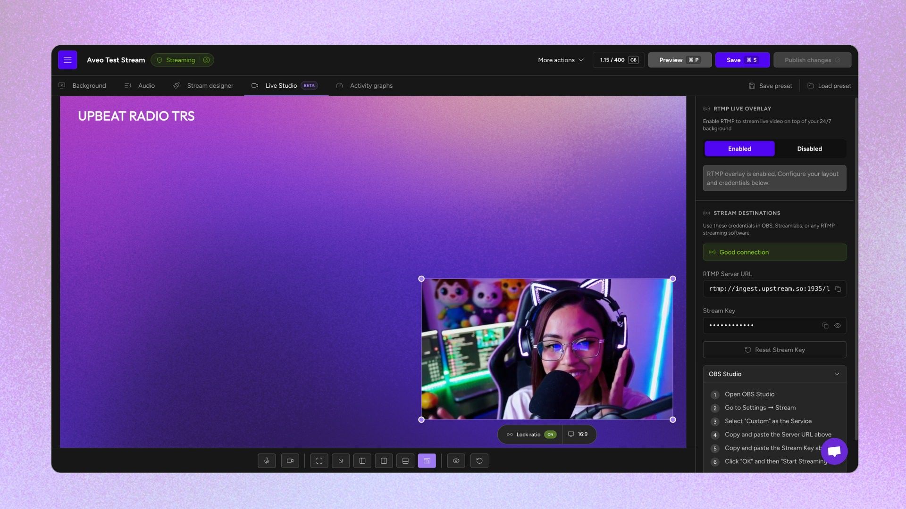Switch to the Stream designer tab
Image resolution: width=906 pixels, height=509 pixels.
pos(210,85)
